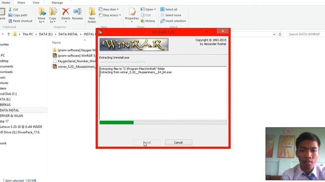Image resolution: width=325 pixels, height=182 pixels.
Task: Click the [pram-software] WinRAR archive icon
Action: [x=54, y=56]
